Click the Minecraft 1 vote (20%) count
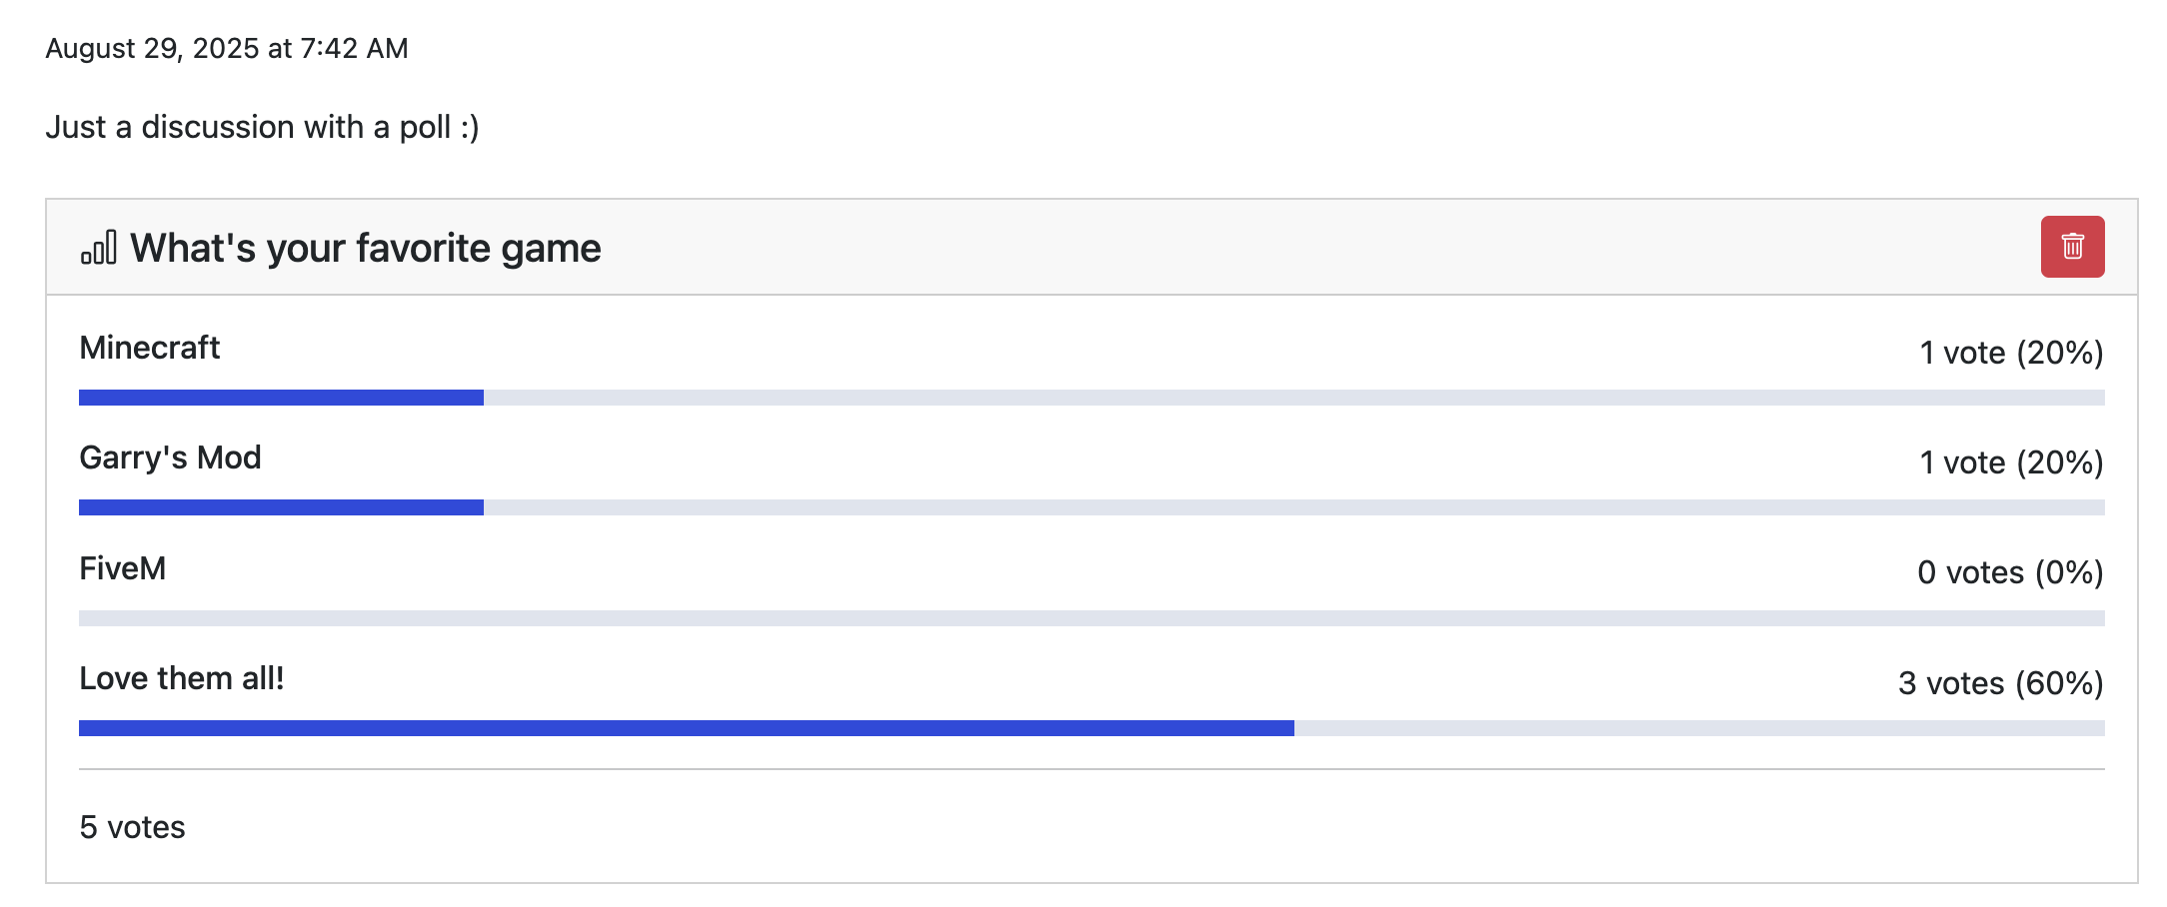 click(2011, 353)
